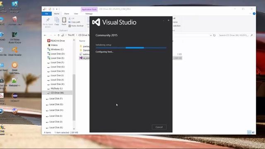Image resolution: width=265 pixels, height=149 pixels.
Task: Open Explorer Help question mark icon
Action: [x=254, y=14]
